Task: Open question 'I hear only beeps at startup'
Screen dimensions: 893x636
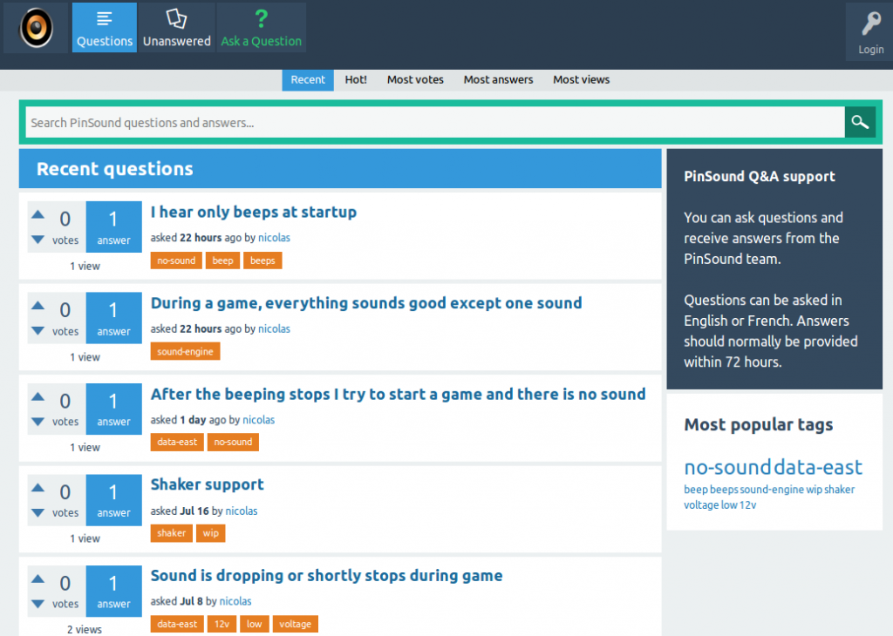Action: [254, 213]
